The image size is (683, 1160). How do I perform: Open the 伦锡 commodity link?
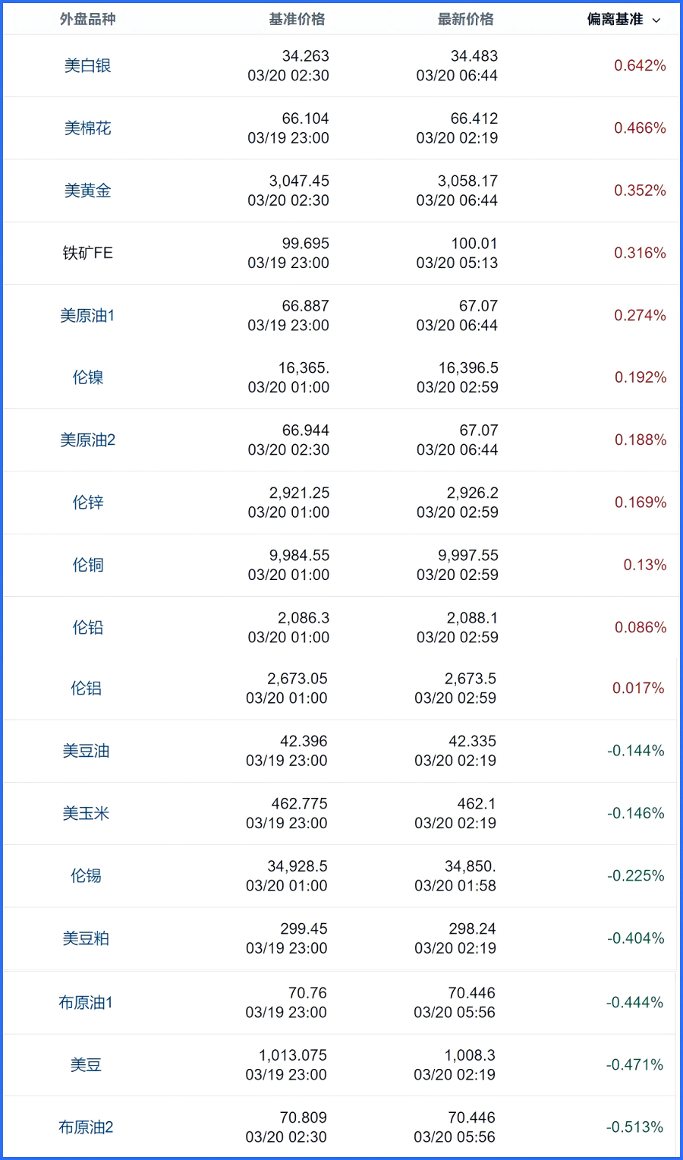[x=86, y=875]
